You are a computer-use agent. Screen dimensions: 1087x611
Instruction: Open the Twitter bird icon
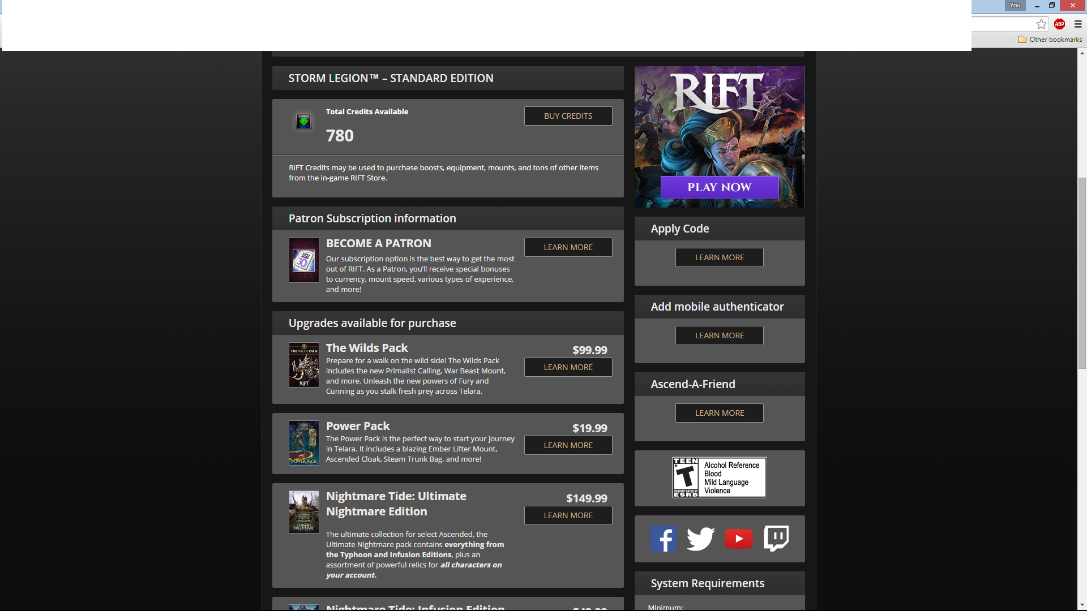coord(701,539)
